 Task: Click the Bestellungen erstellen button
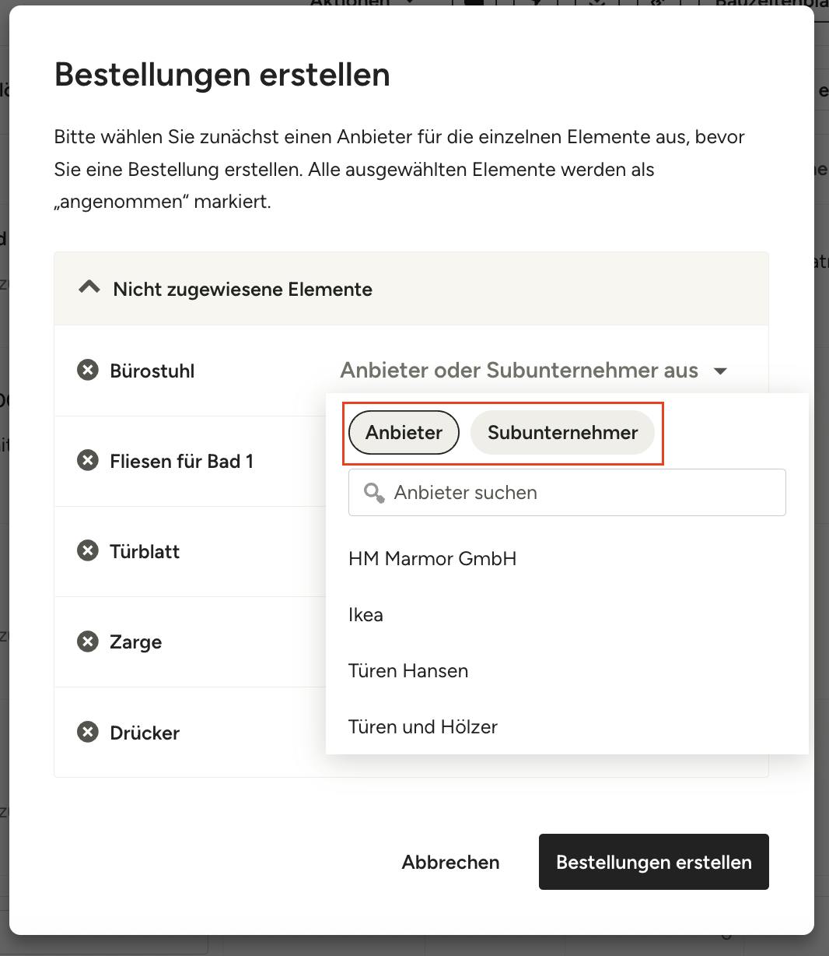pyautogui.click(x=653, y=862)
